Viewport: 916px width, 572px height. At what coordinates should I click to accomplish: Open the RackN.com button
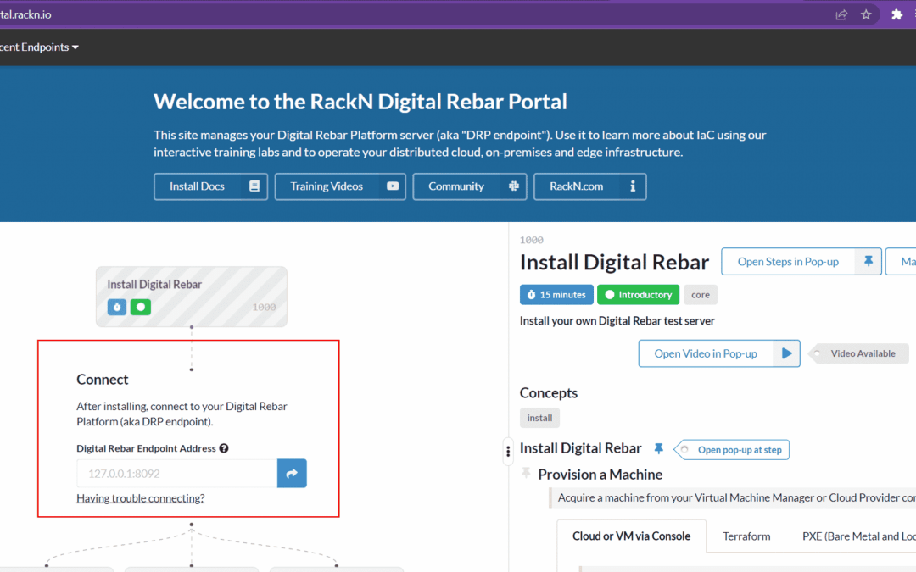[590, 186]
